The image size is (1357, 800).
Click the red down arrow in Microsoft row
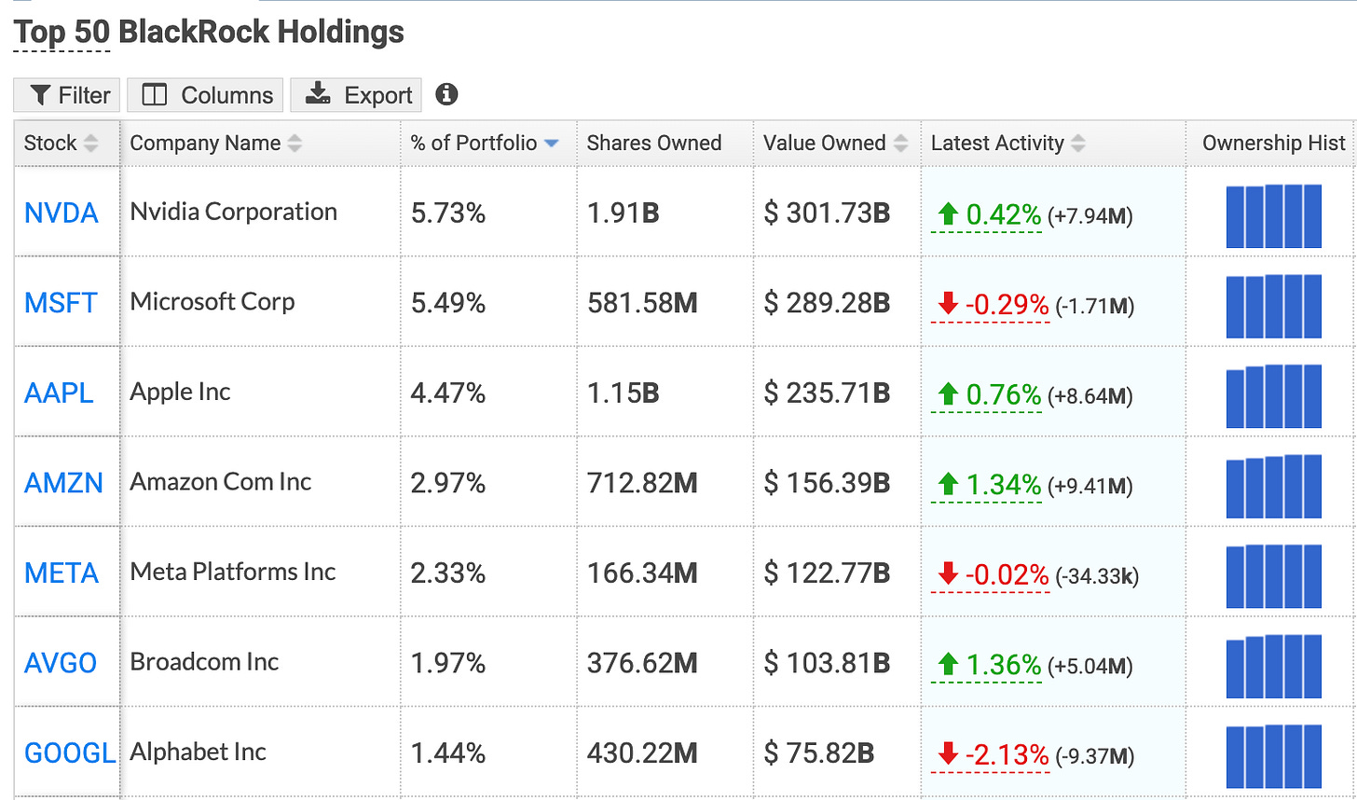coord(948,303)
